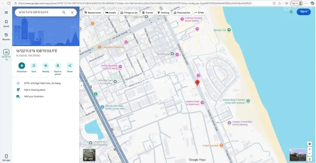Clear the search box text

72,12
